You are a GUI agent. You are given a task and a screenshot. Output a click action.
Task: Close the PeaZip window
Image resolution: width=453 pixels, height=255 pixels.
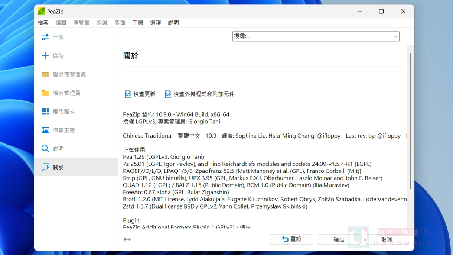coord(403,12)
